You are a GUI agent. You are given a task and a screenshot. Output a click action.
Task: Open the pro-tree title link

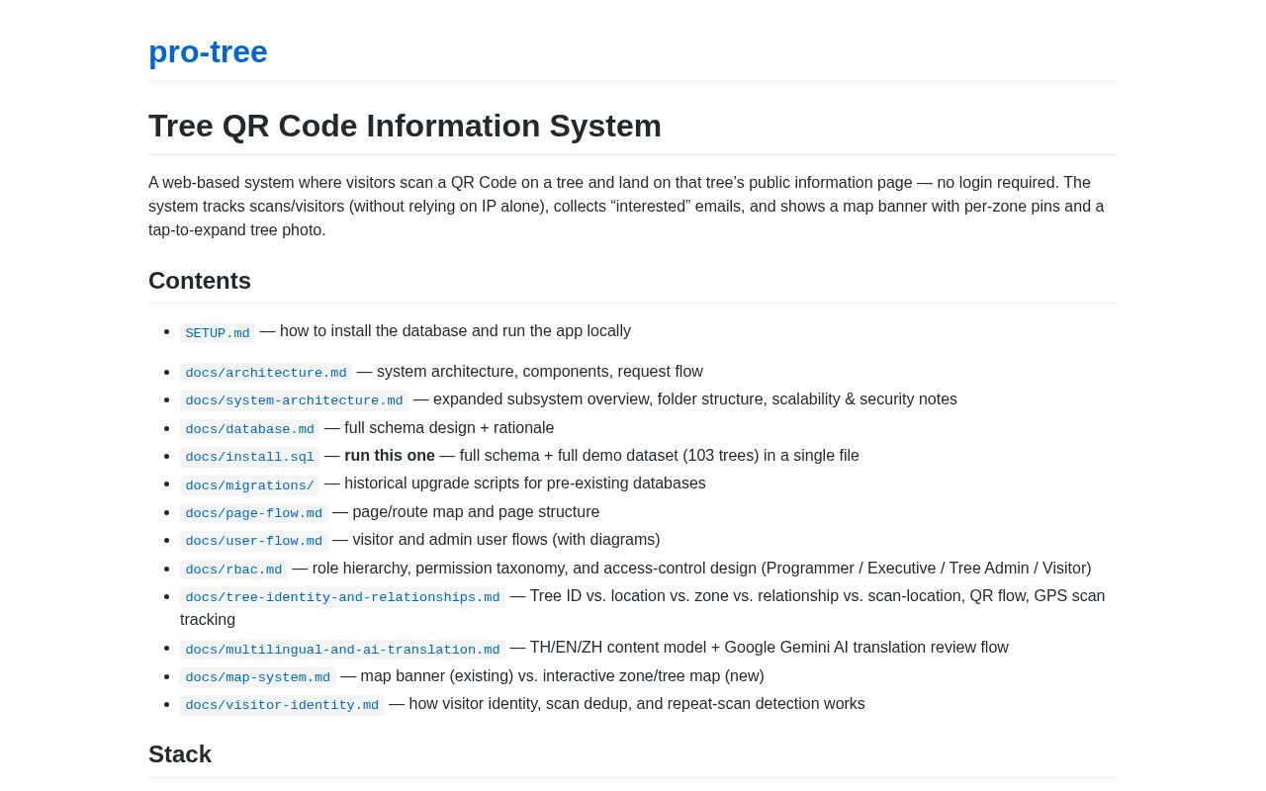pyautogui.click(x=208, y=51)
